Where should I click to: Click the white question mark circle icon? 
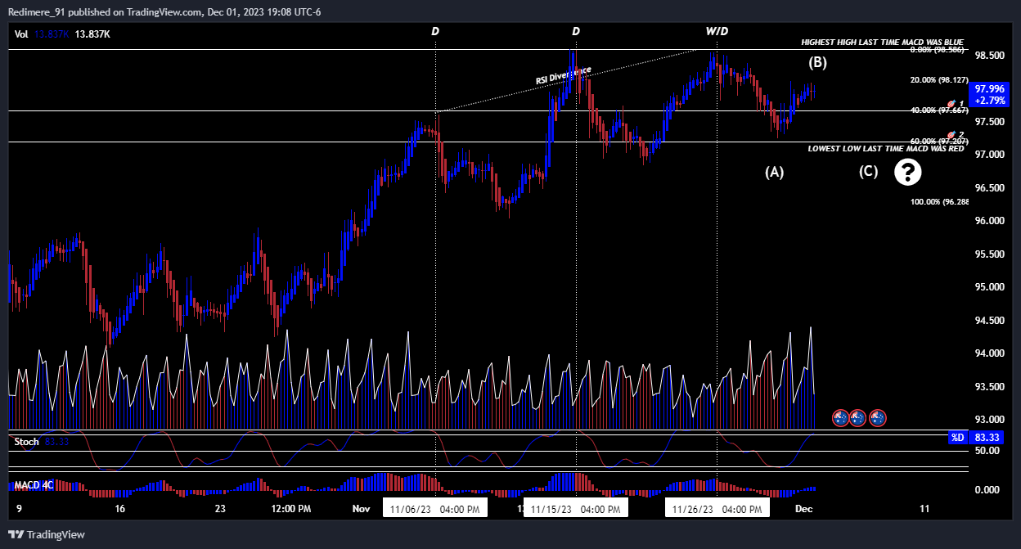click(908, 172)
